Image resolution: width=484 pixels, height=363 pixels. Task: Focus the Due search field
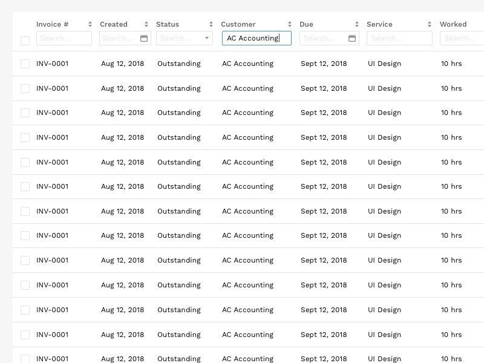point(329,38)
